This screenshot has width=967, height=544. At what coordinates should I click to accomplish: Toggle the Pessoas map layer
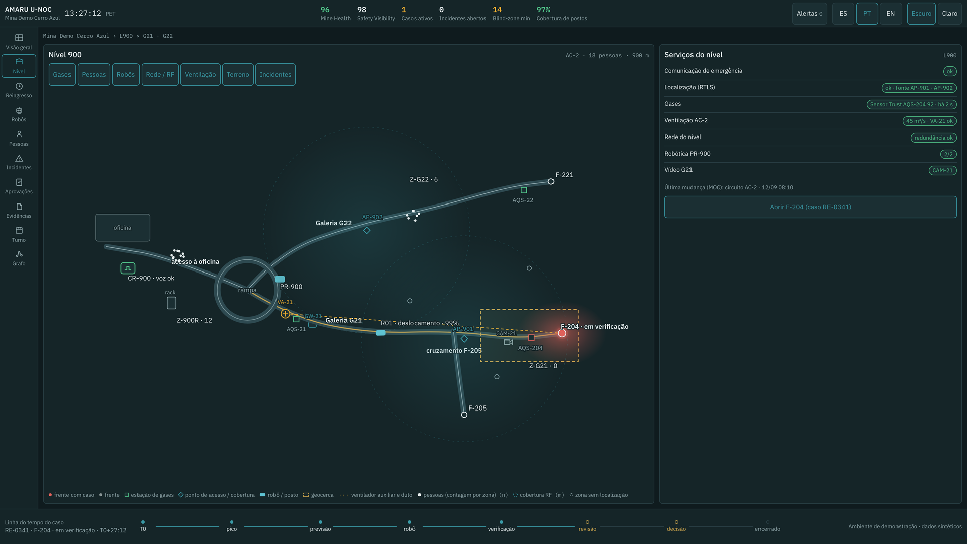coord(94,75)
